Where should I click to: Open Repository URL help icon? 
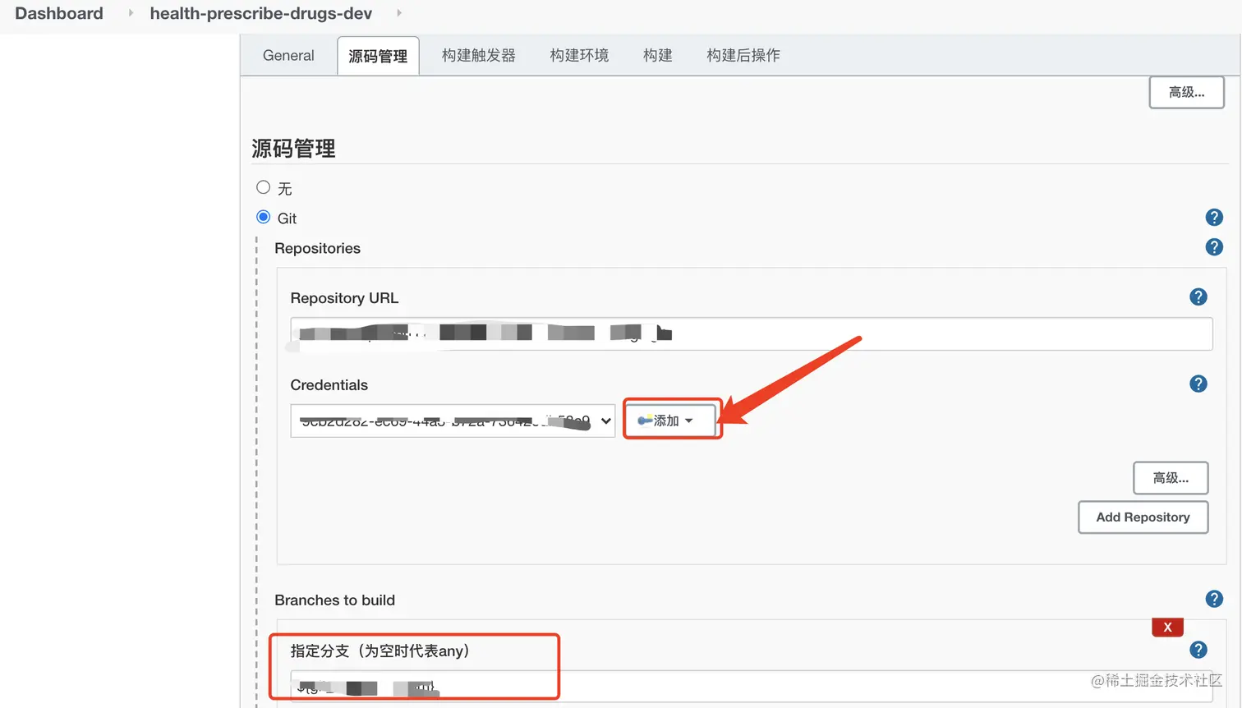coord(1198,297)
